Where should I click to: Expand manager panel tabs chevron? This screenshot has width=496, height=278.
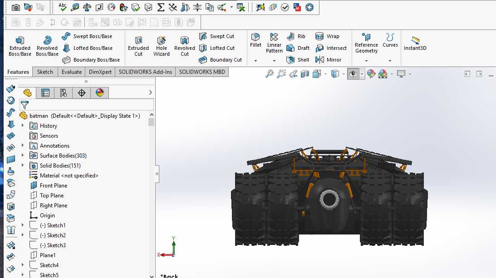[x=151, y=92]
